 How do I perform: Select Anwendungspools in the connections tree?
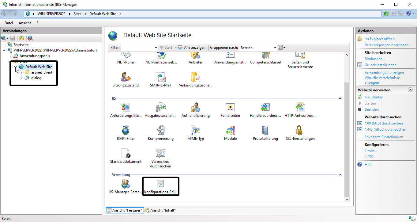click(x=35, y=56)
